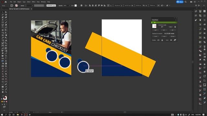Open the Stroke color dropdown arrow
Image resolution: width=207 pixels, height=116 pixels.
18,5
